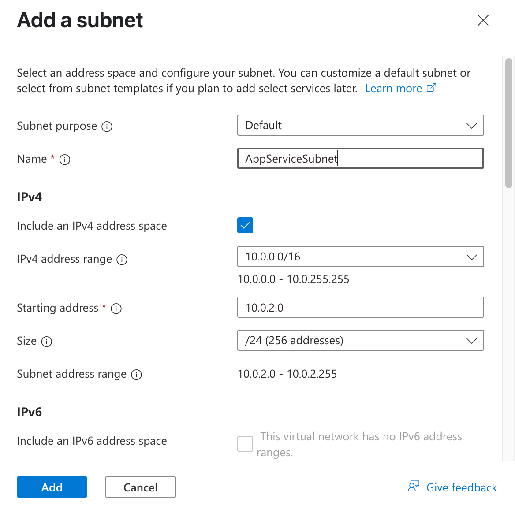The image size is (515, 513).
Task: Click the vertical scrollbar thumb
Action: [509, 123]
